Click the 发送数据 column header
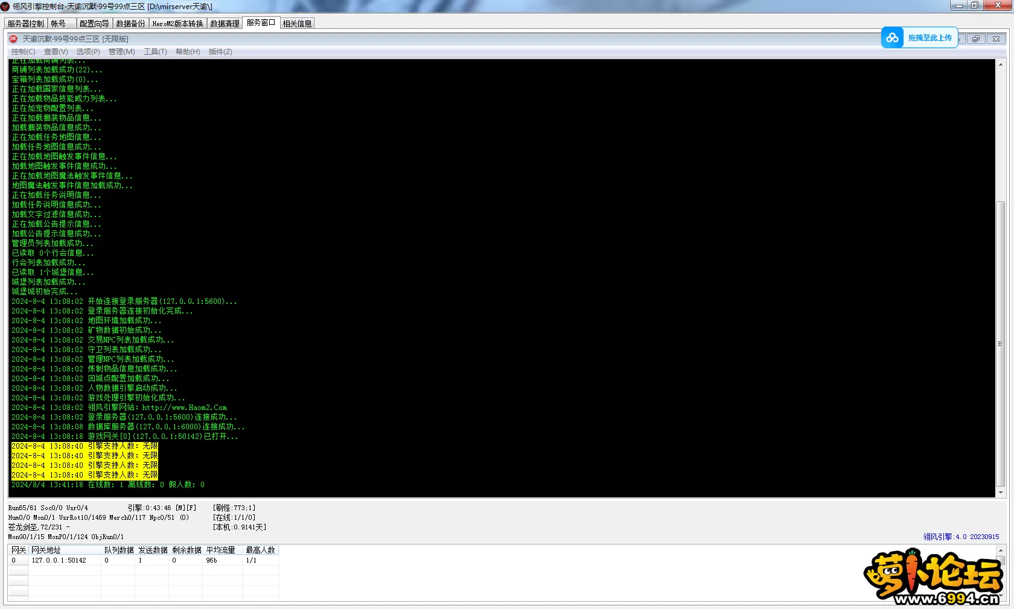This screenshot has height=609, width=1014. click(152, 550)
